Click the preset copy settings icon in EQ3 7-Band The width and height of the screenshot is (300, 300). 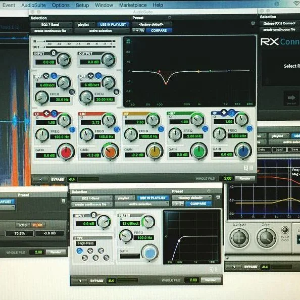[x=142, y=30]
